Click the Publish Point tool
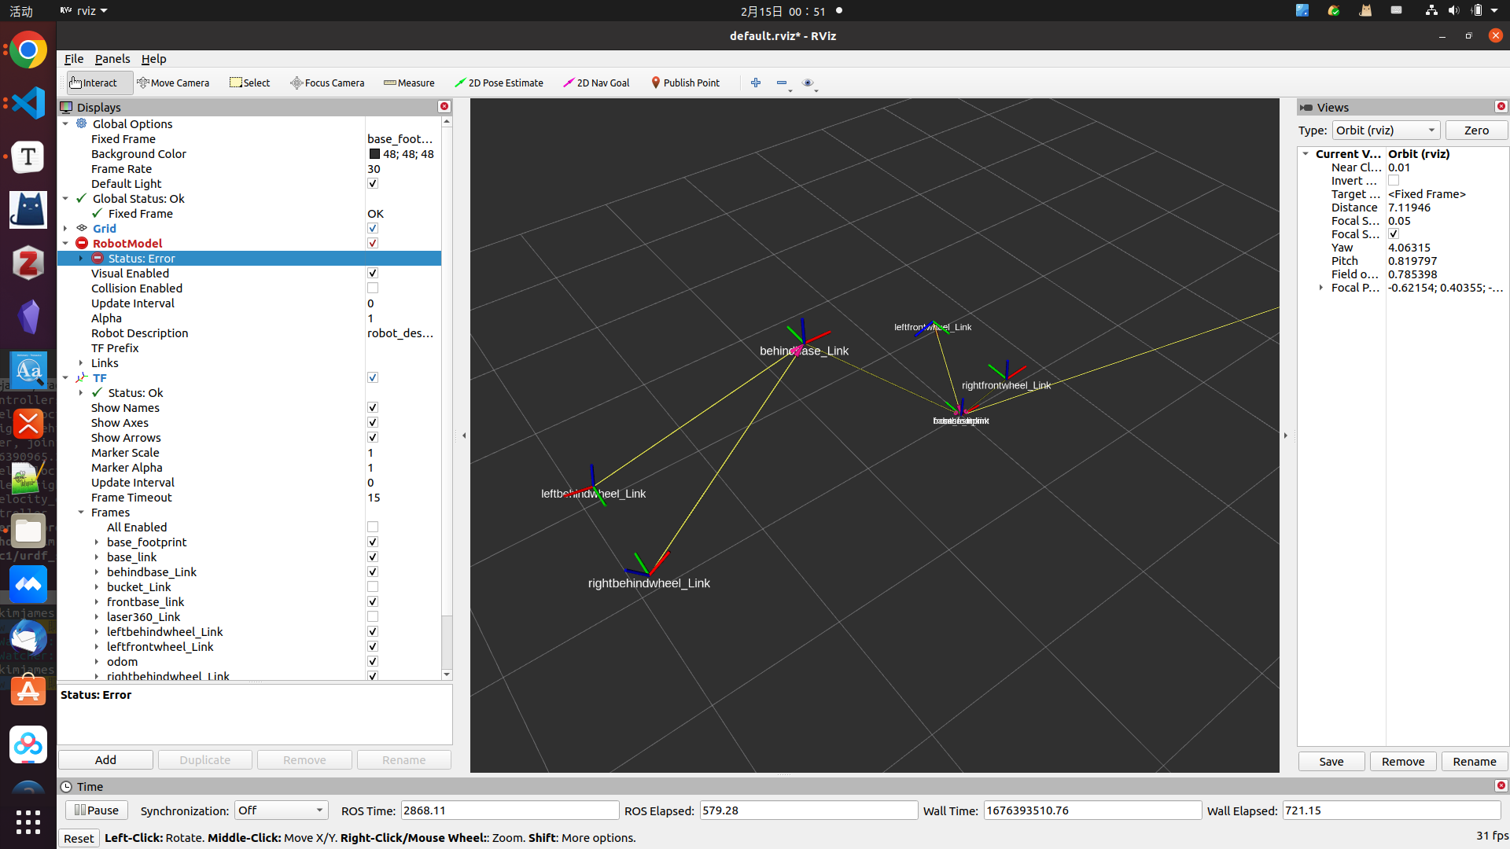The width and height of the screenshot is (1510, 849). point(685,83)
